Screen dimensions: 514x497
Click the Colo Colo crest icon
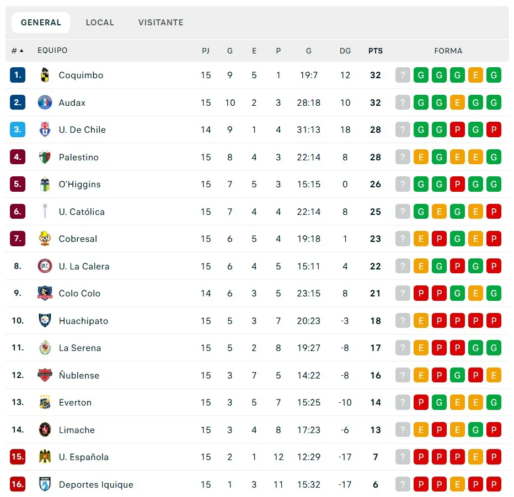pyautogui.click(x=45, y=293)
